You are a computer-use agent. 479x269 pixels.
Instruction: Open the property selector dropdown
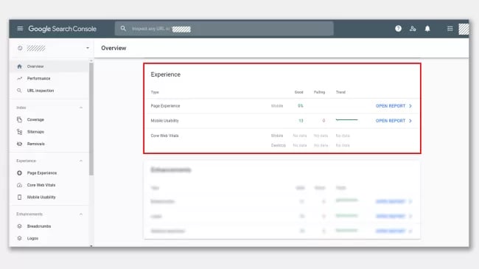88,48
